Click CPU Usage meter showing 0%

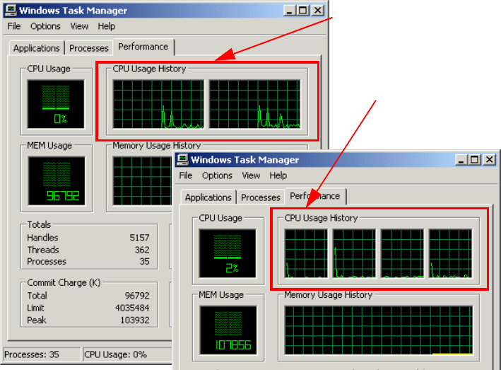56,104
